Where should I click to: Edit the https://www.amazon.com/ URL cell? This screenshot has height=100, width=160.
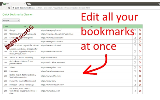click(x=86, y=51)
